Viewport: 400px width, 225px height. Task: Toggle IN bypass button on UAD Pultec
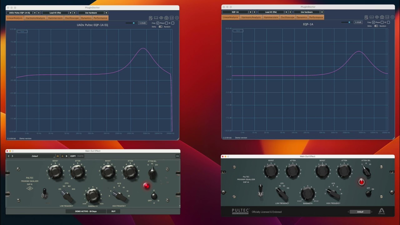57,156
